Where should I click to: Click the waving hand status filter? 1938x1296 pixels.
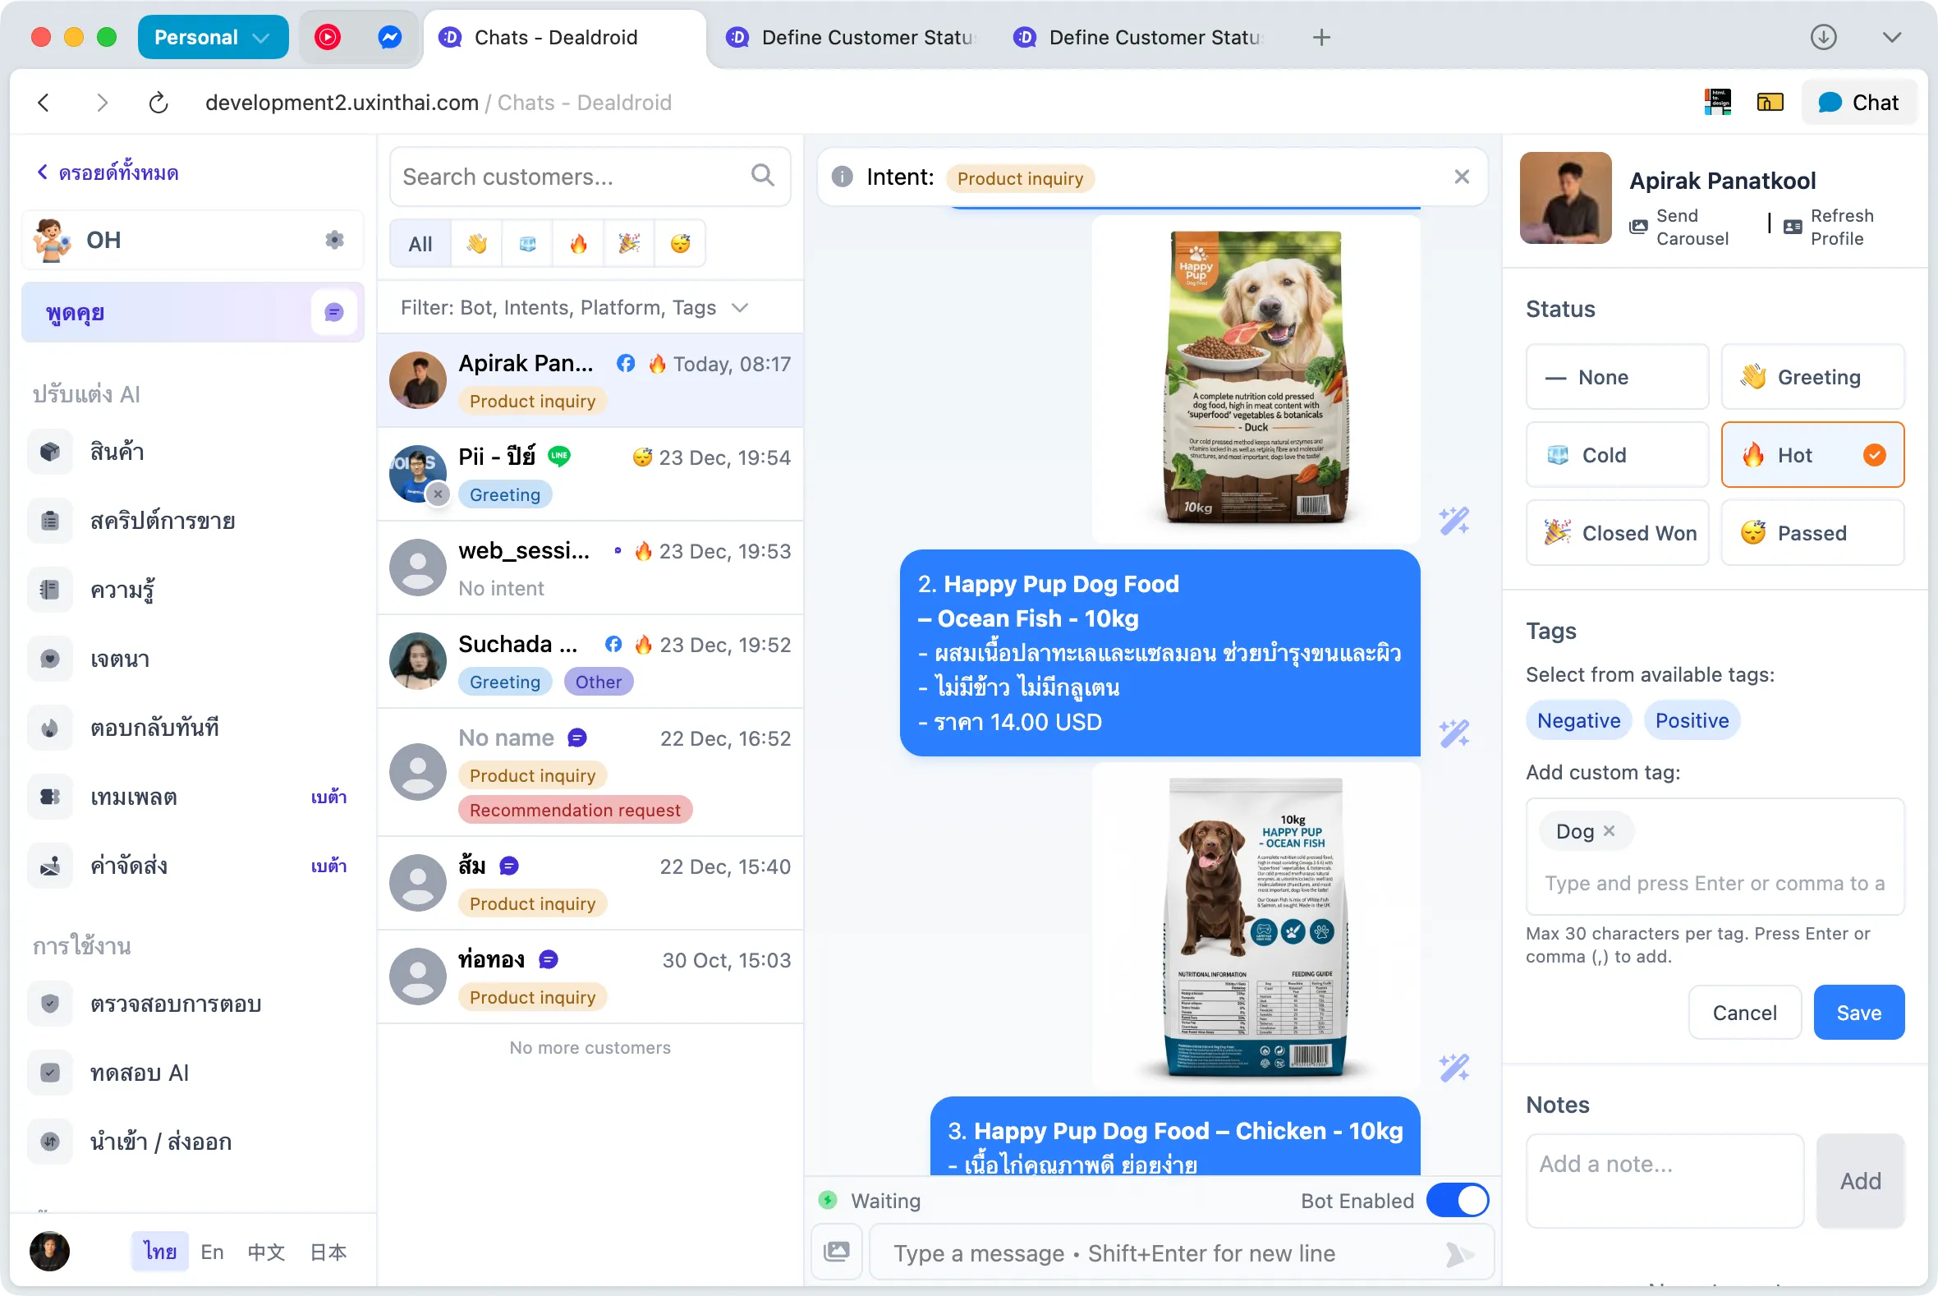coord(477,244)
